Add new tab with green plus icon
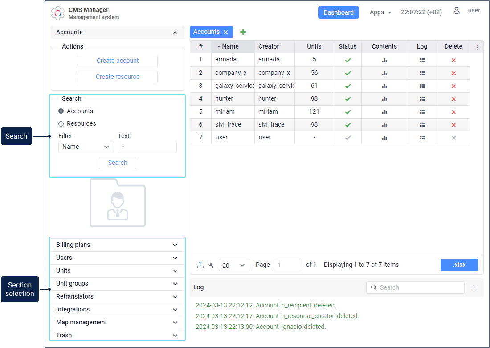 pyautogui.click(x=243, y=32)
